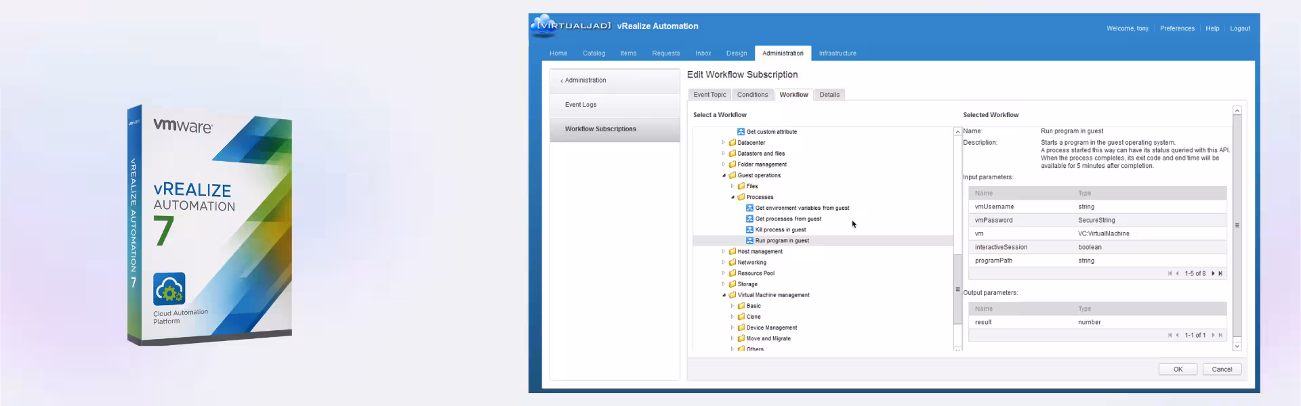Click the workflow tree scrollbar thumb
1301x406 pixels.
point(957,289)
